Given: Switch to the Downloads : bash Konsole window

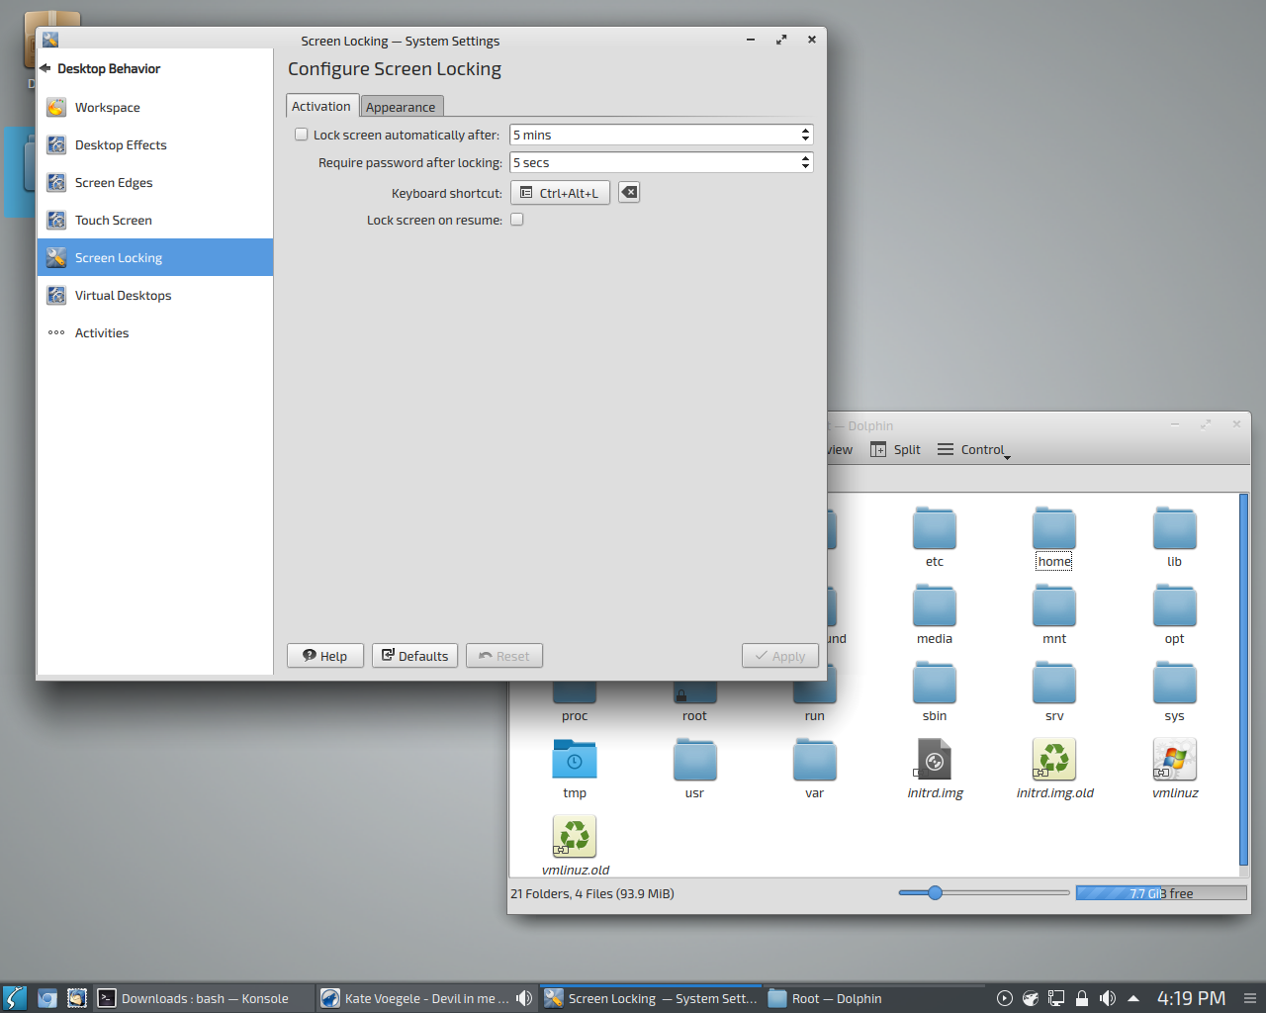Looking at the screenshot, I should click(204, 998).
